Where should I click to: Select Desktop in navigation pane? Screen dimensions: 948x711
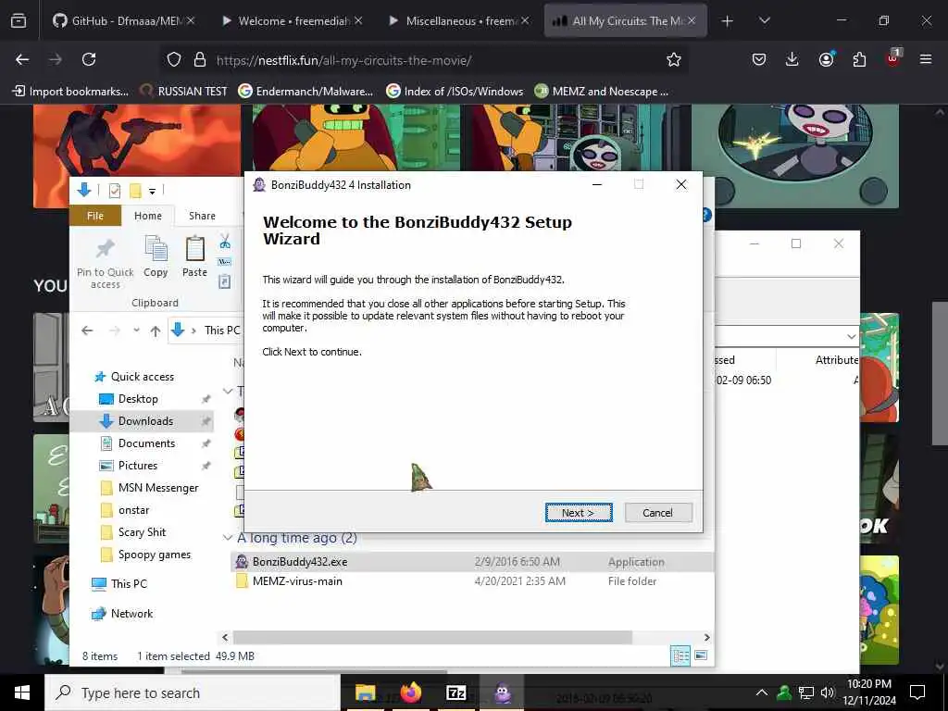click(138, 399)
